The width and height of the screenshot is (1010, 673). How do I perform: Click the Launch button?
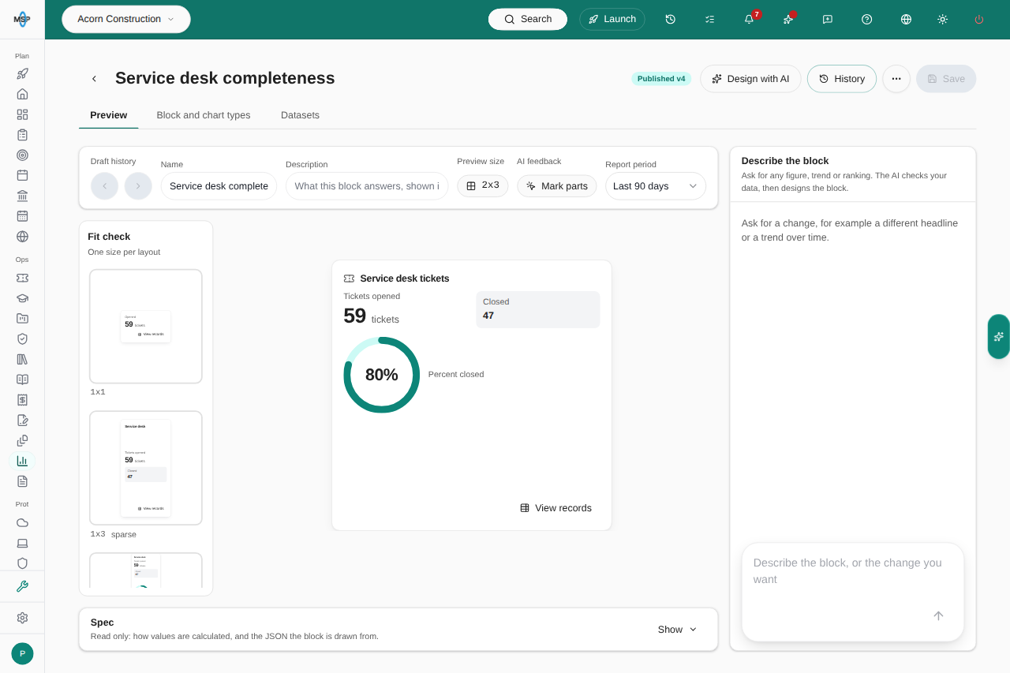(612, 19)
